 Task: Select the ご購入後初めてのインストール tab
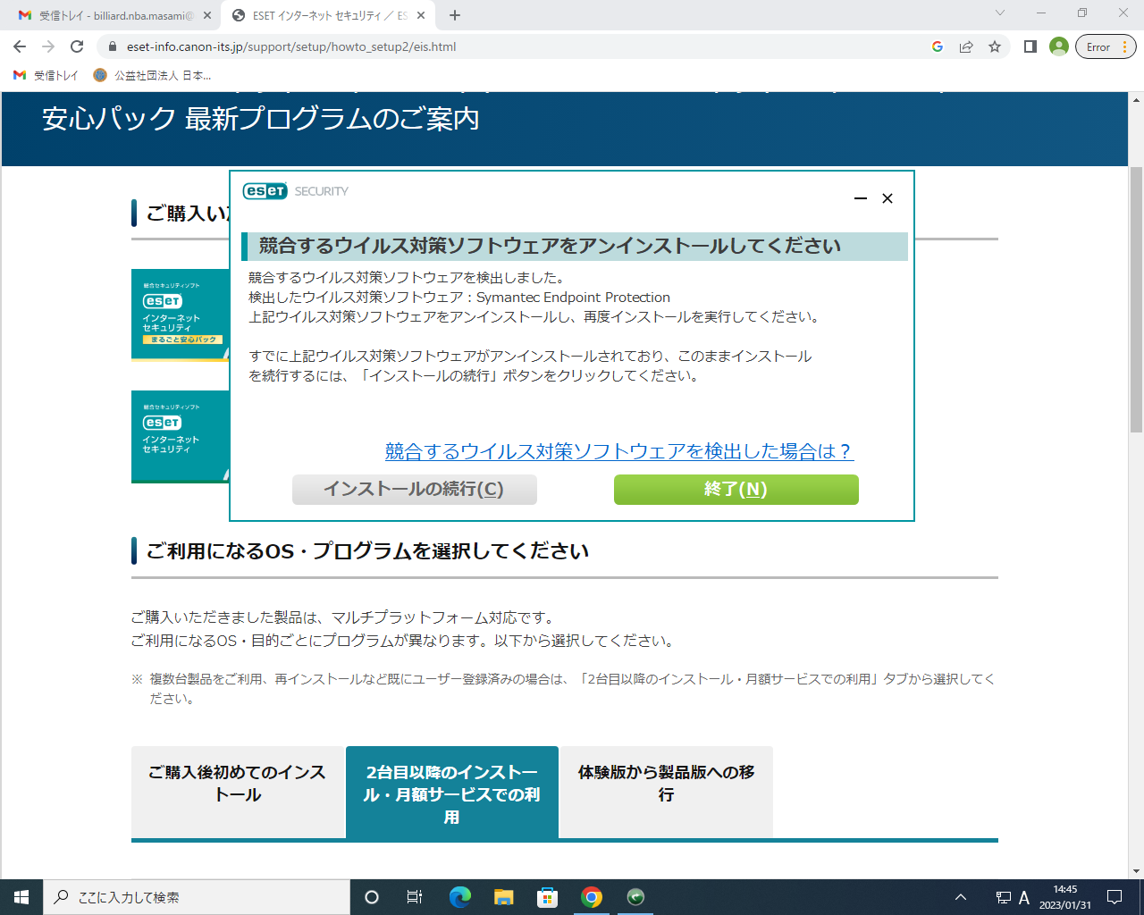[238, 793]
